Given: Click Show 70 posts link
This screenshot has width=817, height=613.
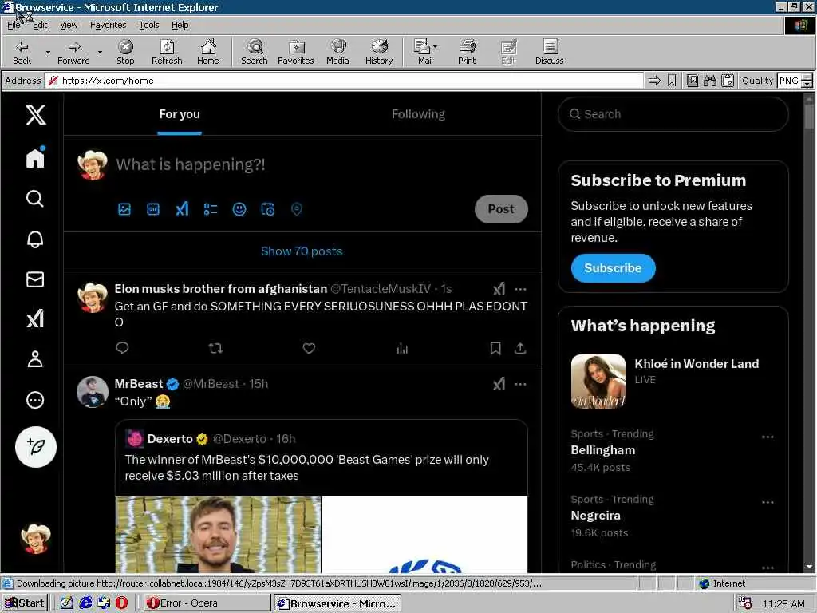Looking at the screenshot, I should (x=302, y=251).
